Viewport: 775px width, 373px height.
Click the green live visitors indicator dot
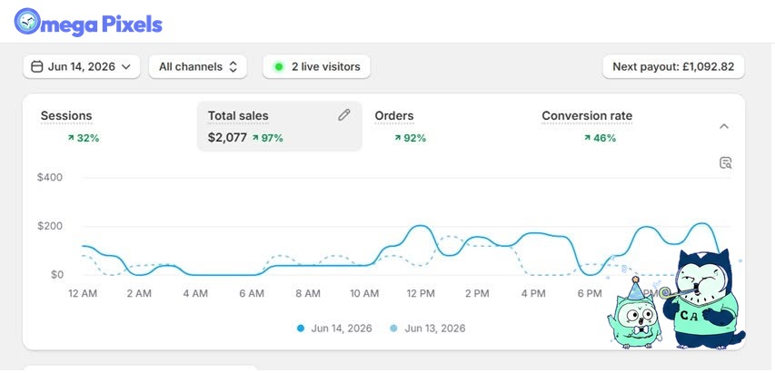(279, 66)
